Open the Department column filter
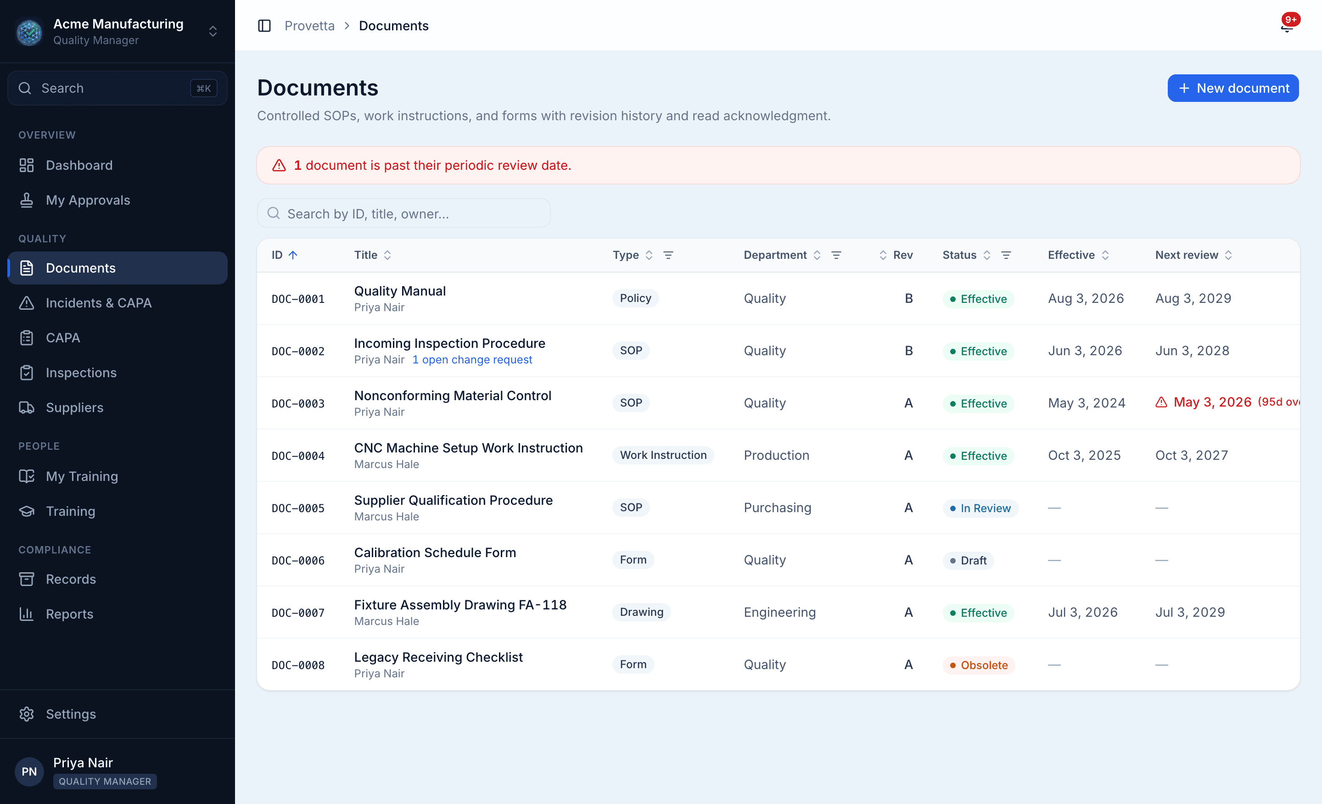The height and width of the screenshot is (804, 1322). [836, 255]
